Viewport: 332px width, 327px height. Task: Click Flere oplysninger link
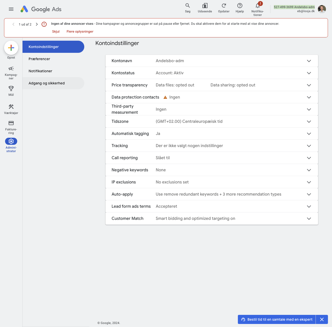pyautogui.click(x=80, y=32)
